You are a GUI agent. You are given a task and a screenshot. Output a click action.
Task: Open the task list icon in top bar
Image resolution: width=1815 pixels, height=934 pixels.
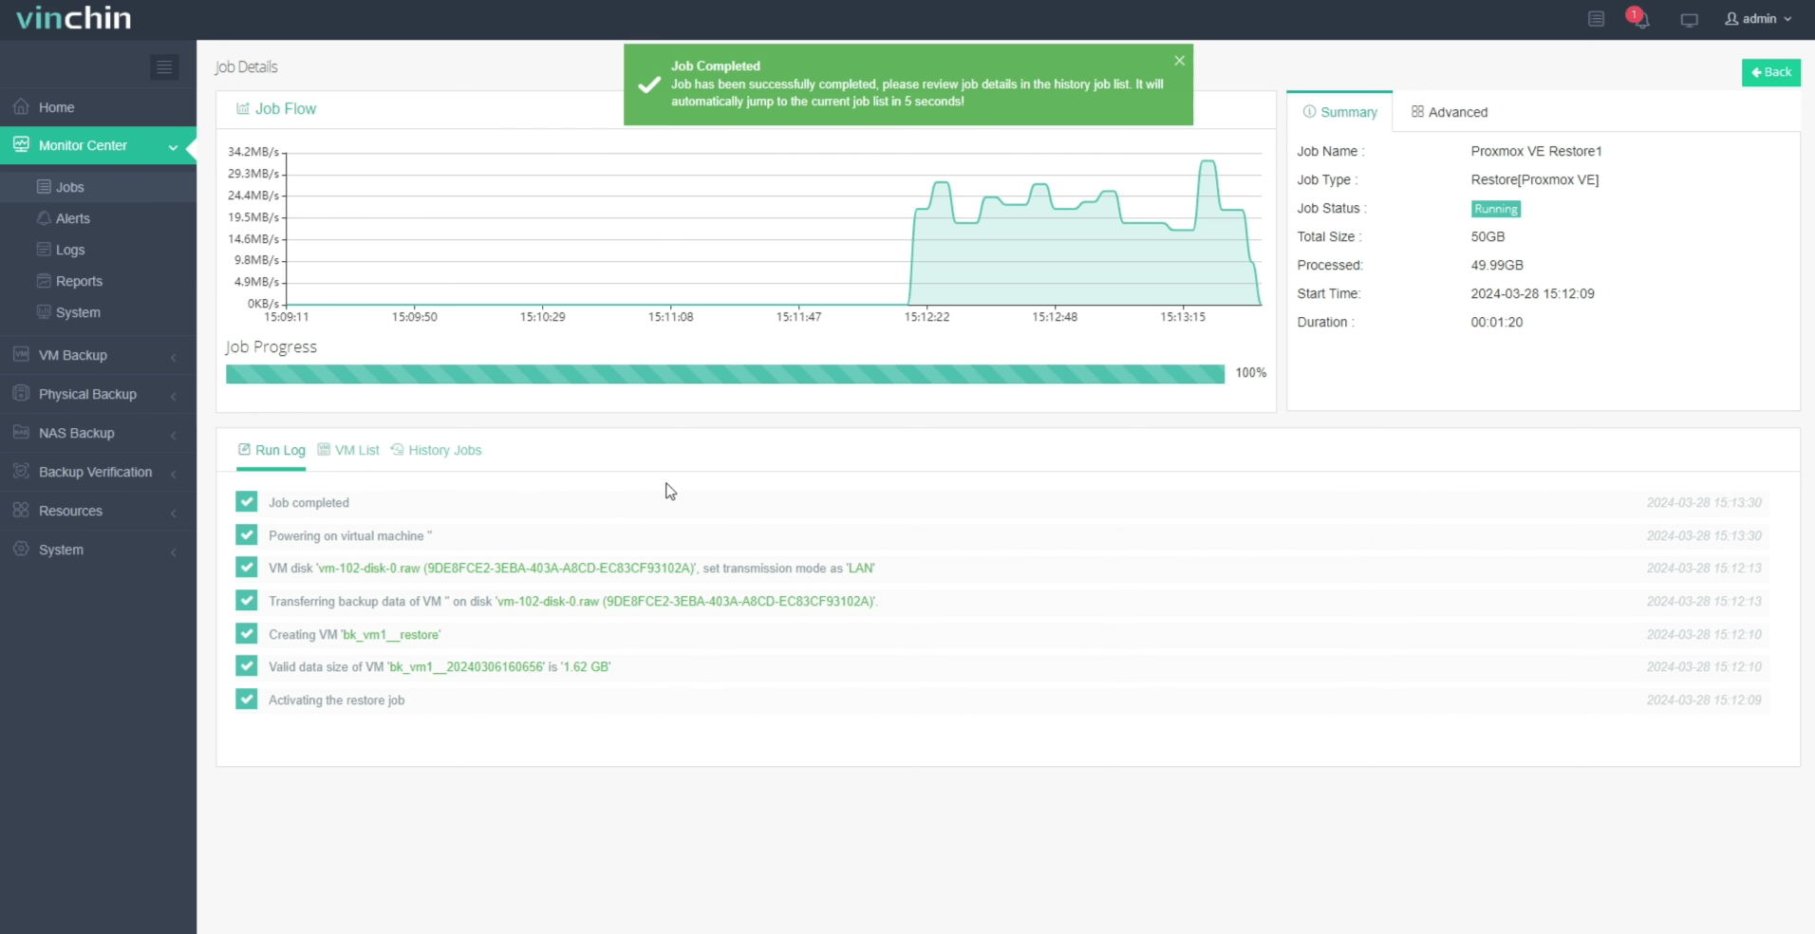pyautogui.click(x=1596, y=19)
